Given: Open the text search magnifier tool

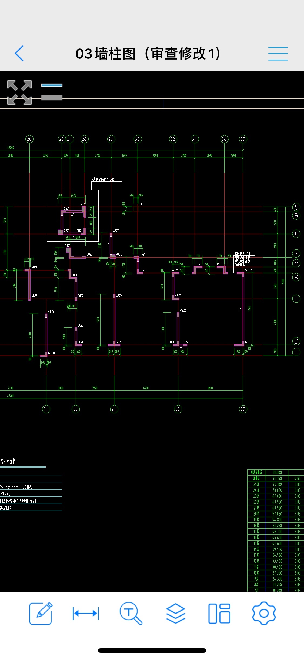Looking at the screenshot, I should tap(131, 613).
